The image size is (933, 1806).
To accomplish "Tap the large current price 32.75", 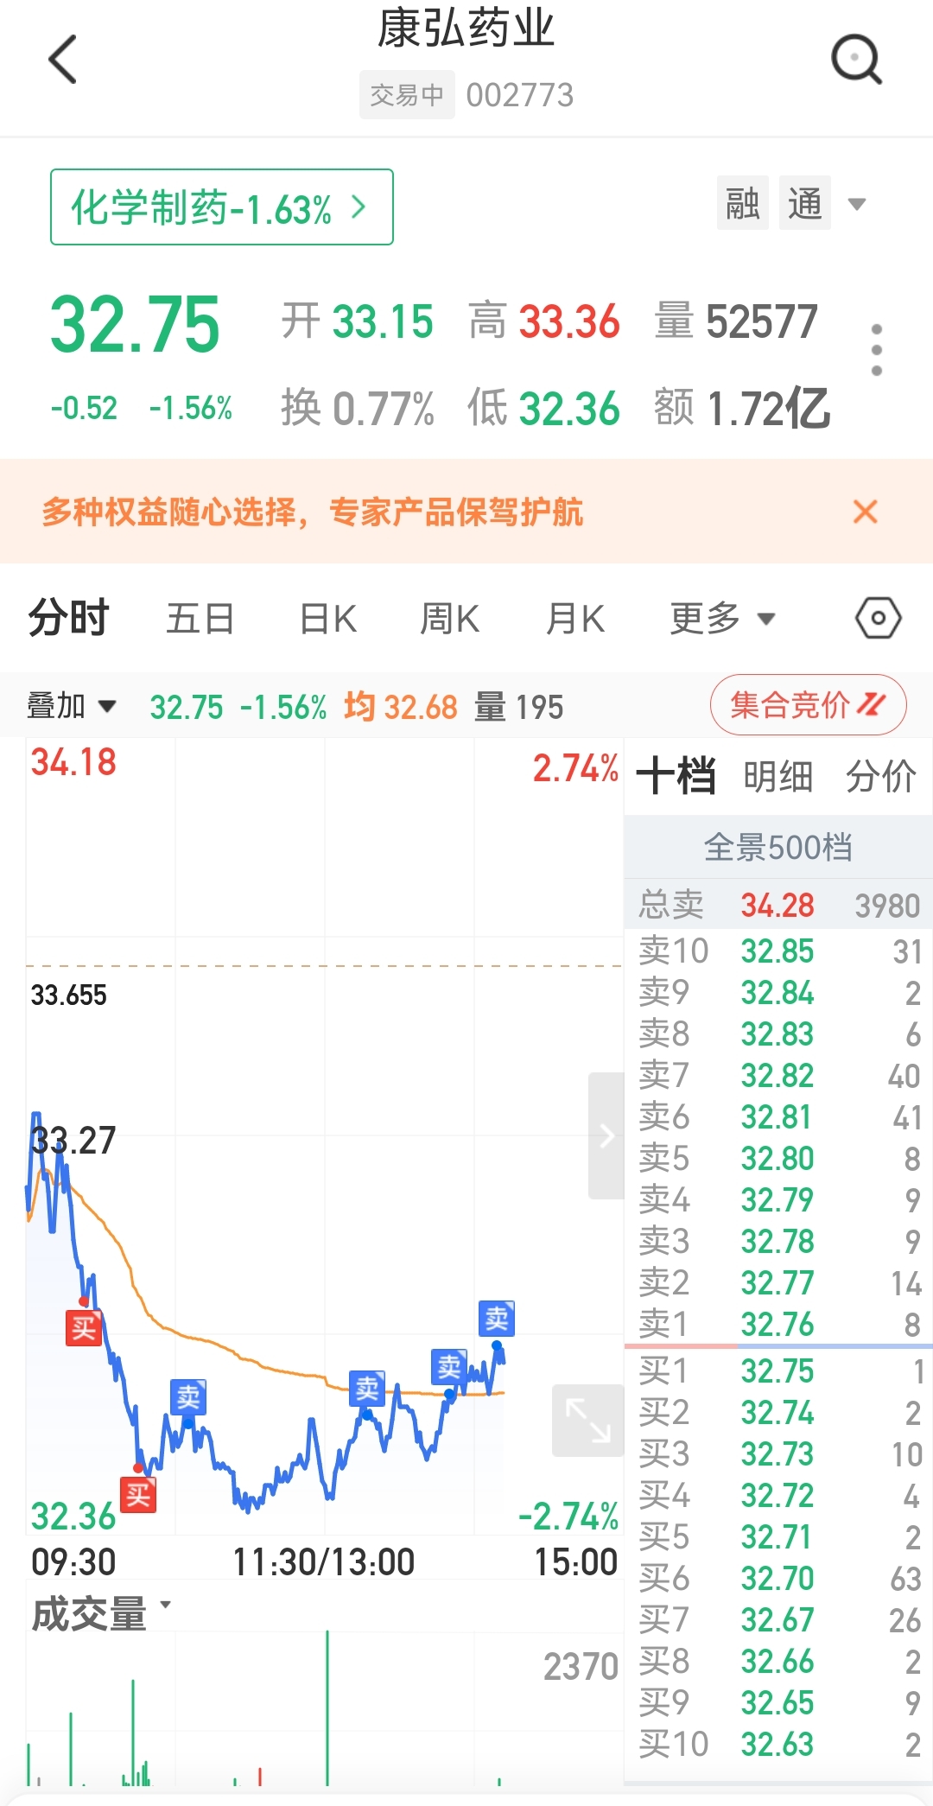I will (x=135, y=325).
